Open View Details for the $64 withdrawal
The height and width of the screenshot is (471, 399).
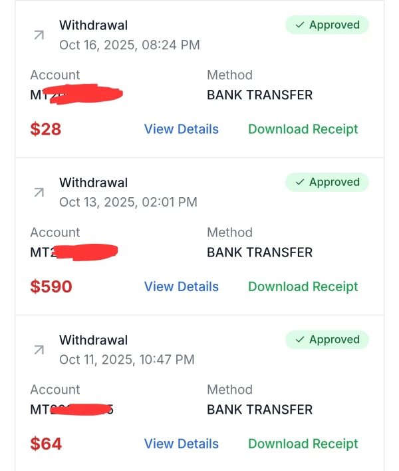pos(181,444)
